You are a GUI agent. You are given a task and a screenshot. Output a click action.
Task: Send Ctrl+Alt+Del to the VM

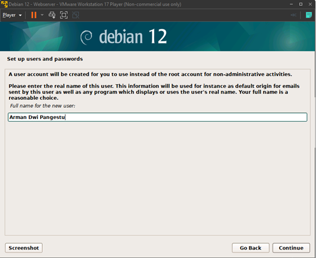tap(52, 15)
